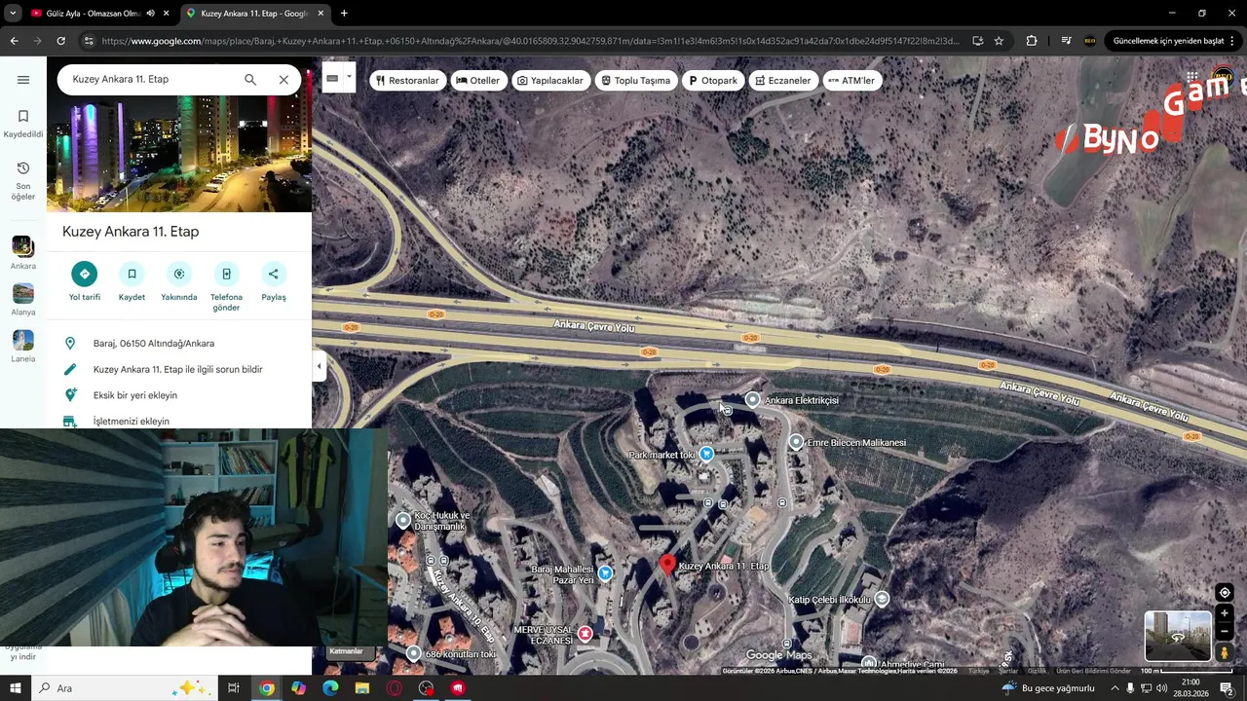1247x701 pixels.
Task: Open Son öğeler recent items
Action: click(23, 181)
